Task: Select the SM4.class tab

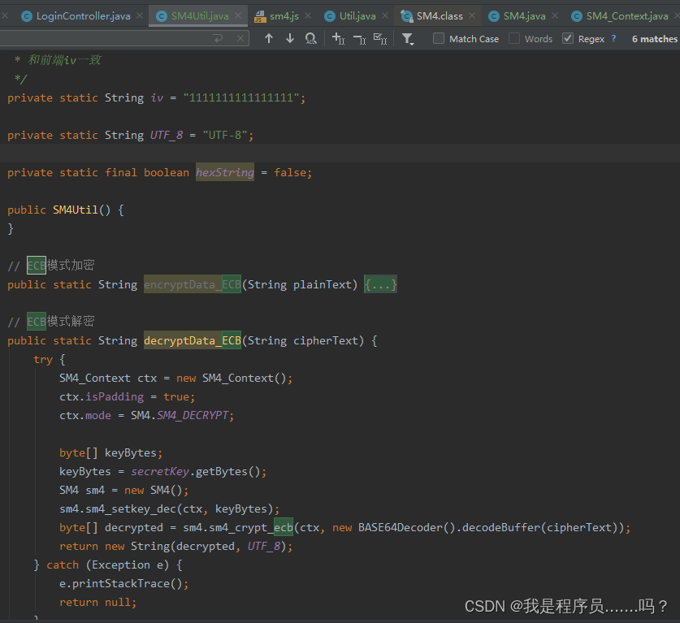Action: point(437,15)
